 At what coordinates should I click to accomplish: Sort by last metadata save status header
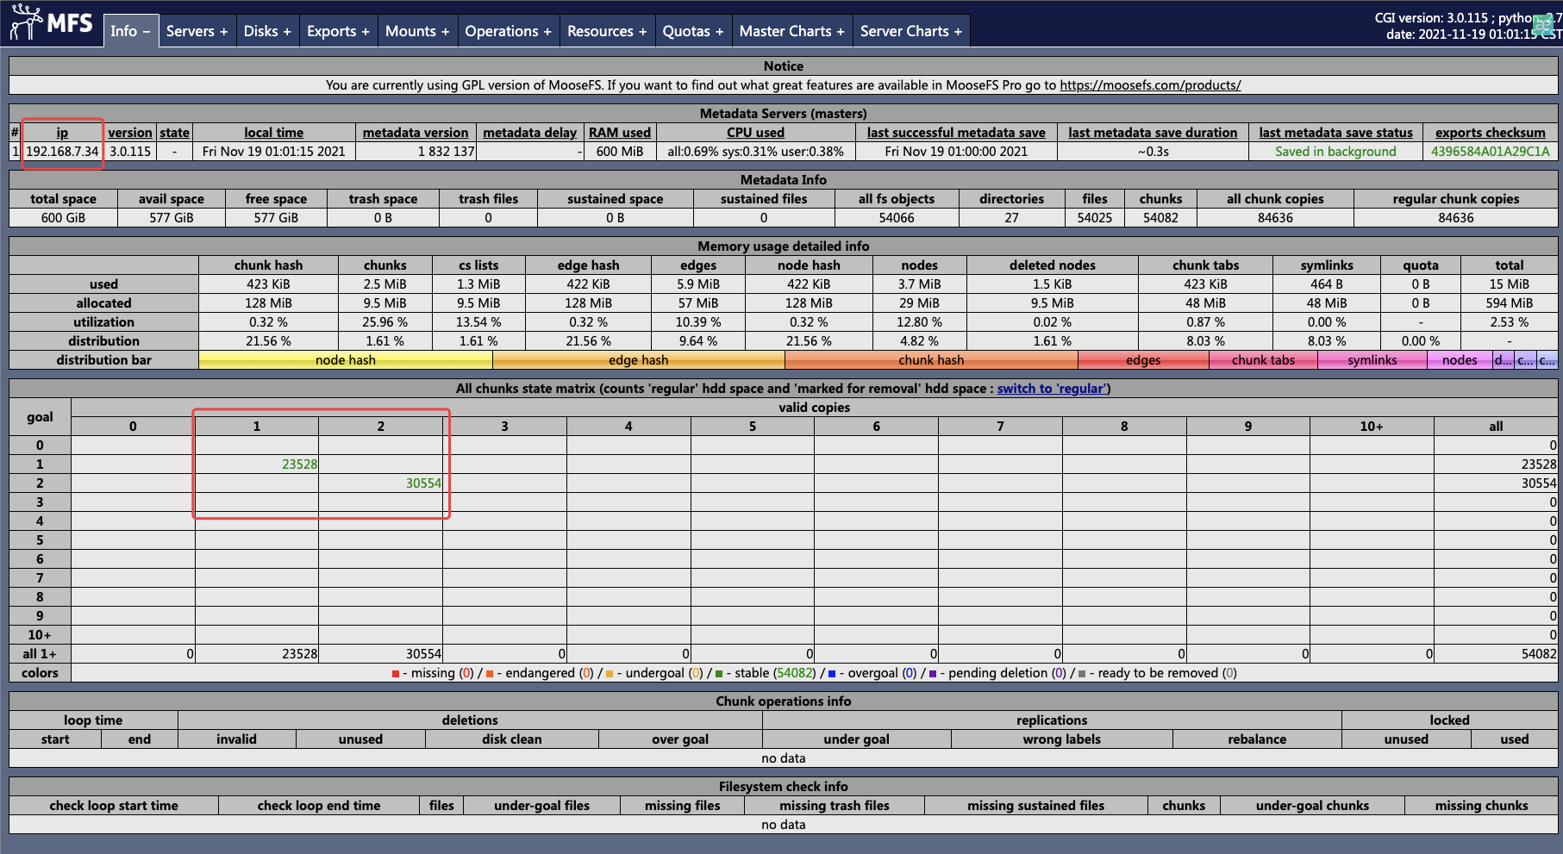[1336, 133]
